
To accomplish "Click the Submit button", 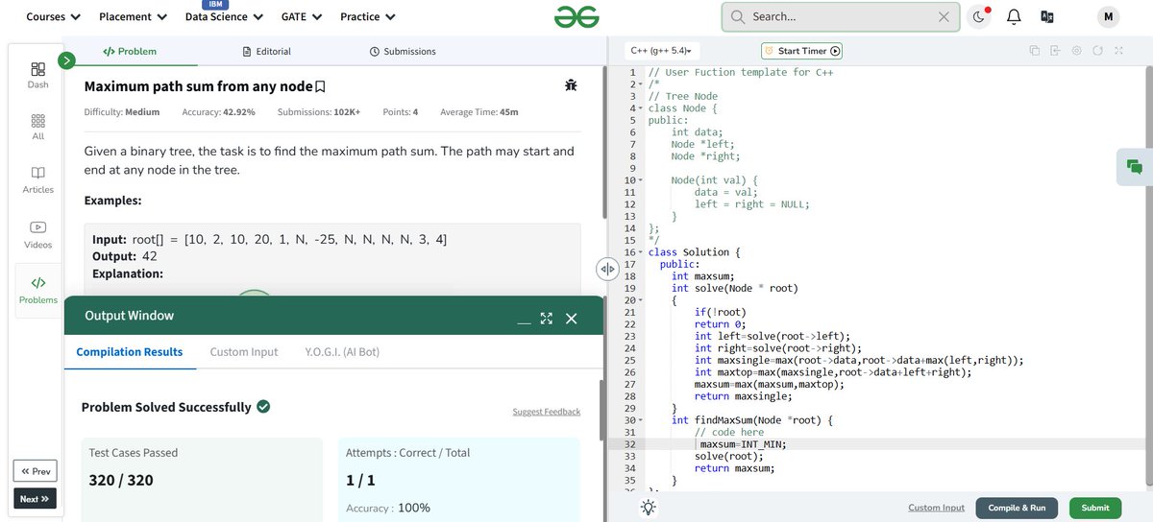I will click(1094, 508).
